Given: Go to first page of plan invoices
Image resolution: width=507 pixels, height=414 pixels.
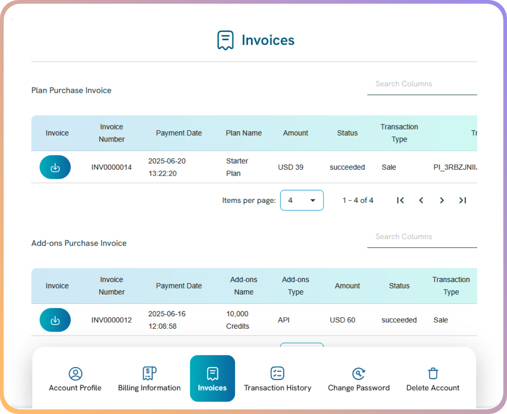Looking at the screenshot, I should 401,200.
